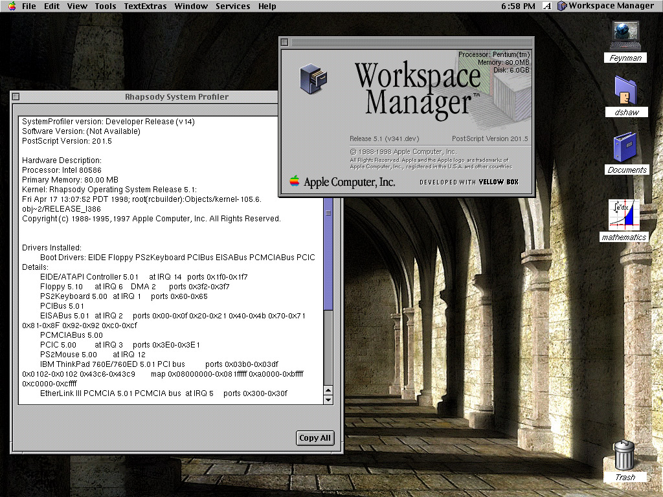Click the "IBM ThinkPad 760E/760ED" driver line
The image size is (663, 497).
(159, 364)
